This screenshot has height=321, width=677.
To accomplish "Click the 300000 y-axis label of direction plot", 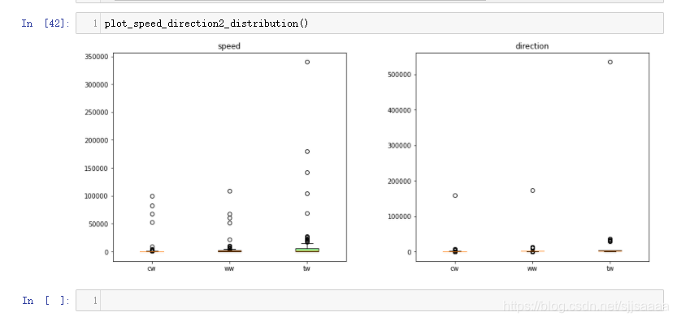I will (x=400, y=146).
